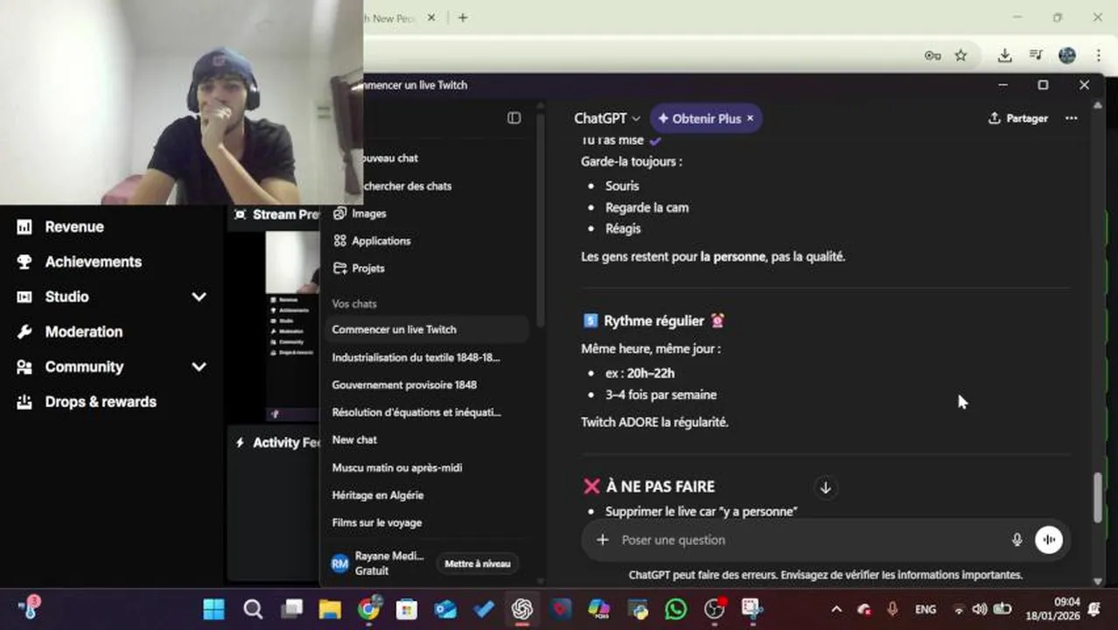This screenshot has height=630, width=1118.
Task: Open the ChatGPT model selector dropdown
Action: pyautogui.click(x=607, y=118)
